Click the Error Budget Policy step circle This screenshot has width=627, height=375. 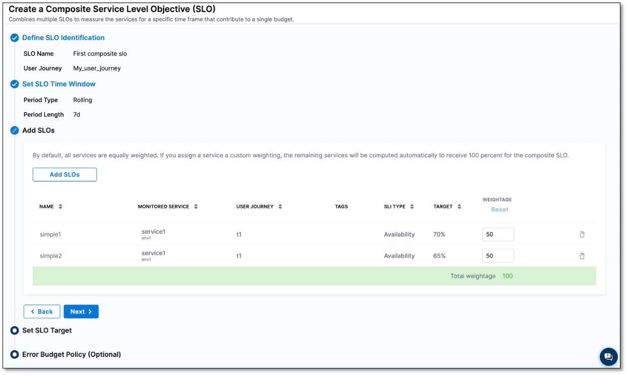[15, 355]
